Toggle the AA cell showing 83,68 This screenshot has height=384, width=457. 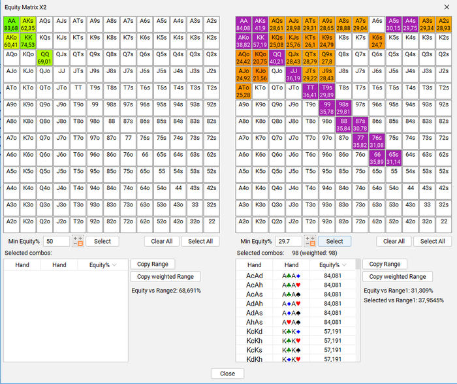[11, 25]
